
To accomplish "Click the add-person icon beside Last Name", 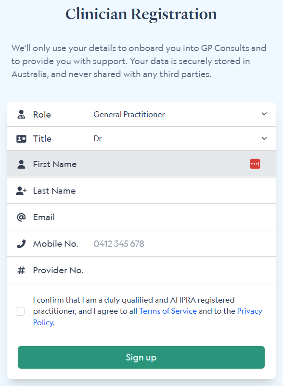I will click(x=21, y=191).
